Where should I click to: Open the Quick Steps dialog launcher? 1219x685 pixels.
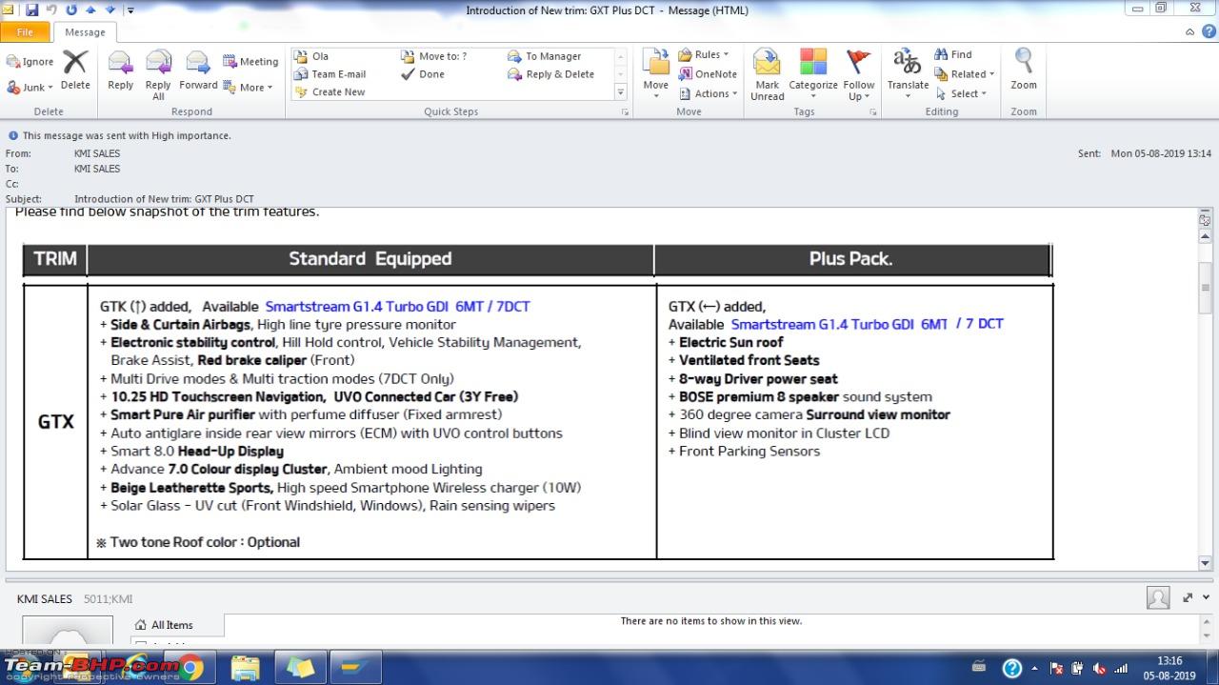(x=625, y=112)
